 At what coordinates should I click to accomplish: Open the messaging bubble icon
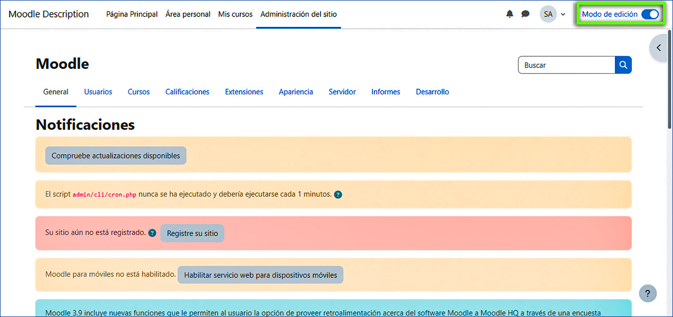(525, 14)
